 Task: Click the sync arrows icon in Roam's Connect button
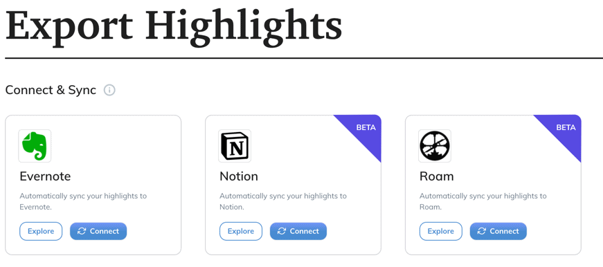(x=481, y=231)
